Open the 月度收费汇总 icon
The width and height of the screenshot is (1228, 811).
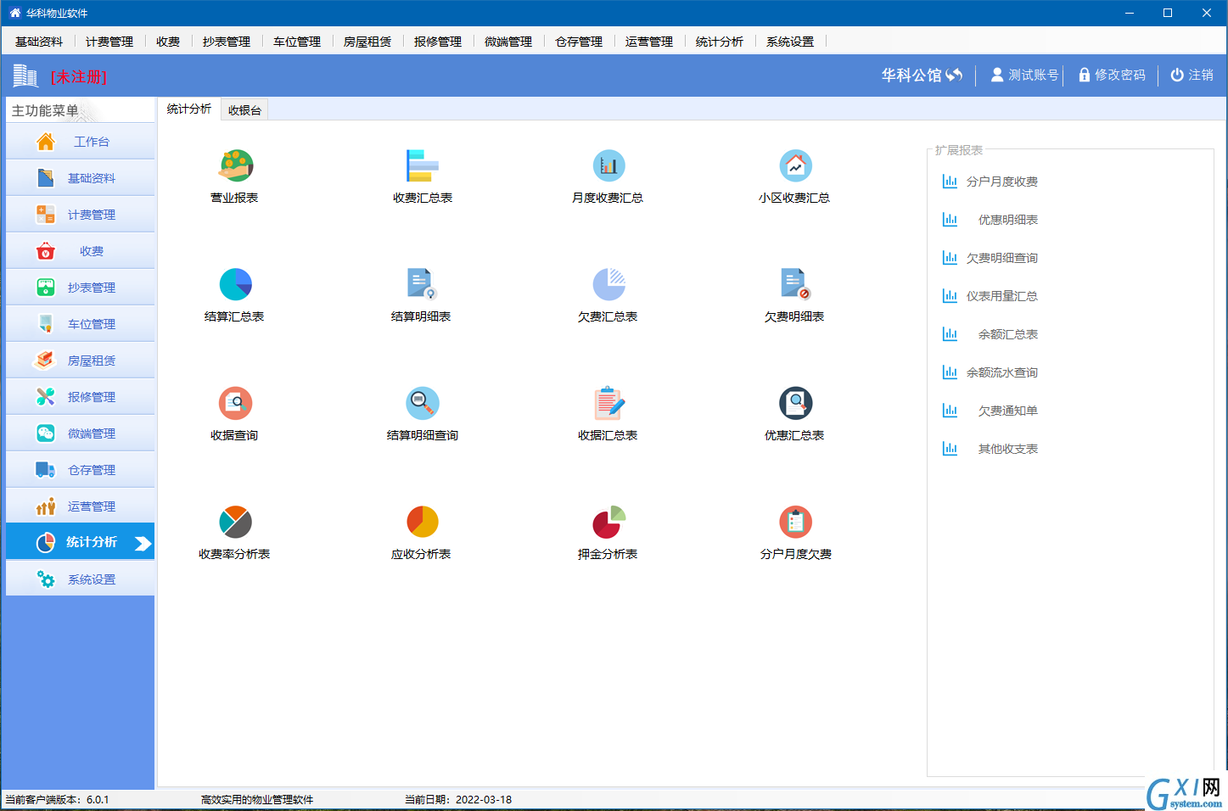pos(608,165)
